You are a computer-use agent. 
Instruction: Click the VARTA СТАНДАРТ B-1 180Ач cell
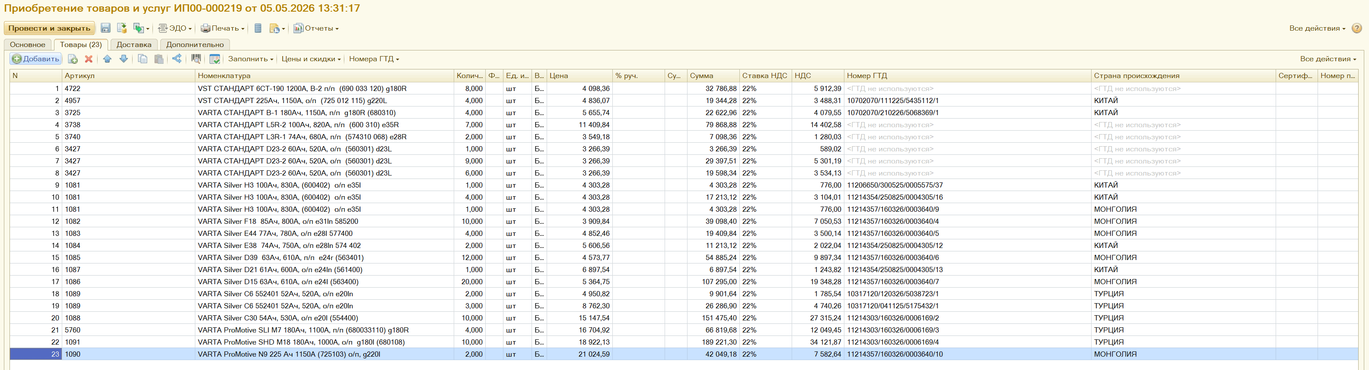click(324, 113)
